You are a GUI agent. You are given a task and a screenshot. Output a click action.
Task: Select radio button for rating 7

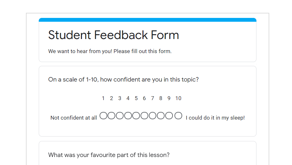152,115
